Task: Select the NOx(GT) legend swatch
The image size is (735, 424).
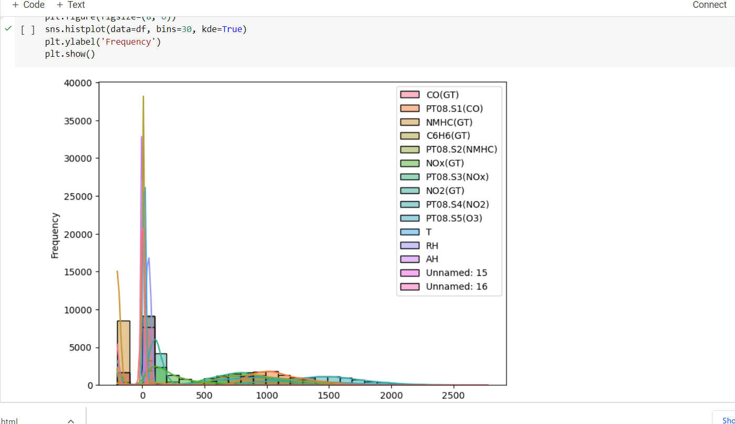Action: tap(410, 163)
